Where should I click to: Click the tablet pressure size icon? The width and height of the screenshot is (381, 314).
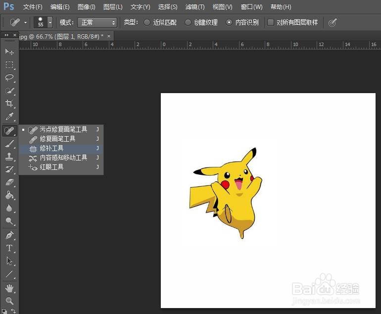tap(333, 22)
